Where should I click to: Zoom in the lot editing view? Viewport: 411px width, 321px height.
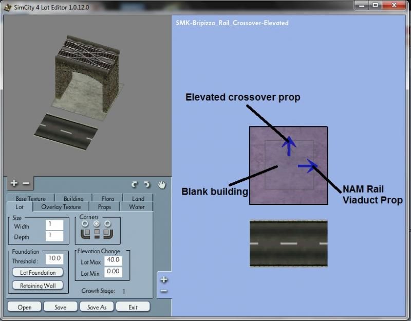coord(164,279)
